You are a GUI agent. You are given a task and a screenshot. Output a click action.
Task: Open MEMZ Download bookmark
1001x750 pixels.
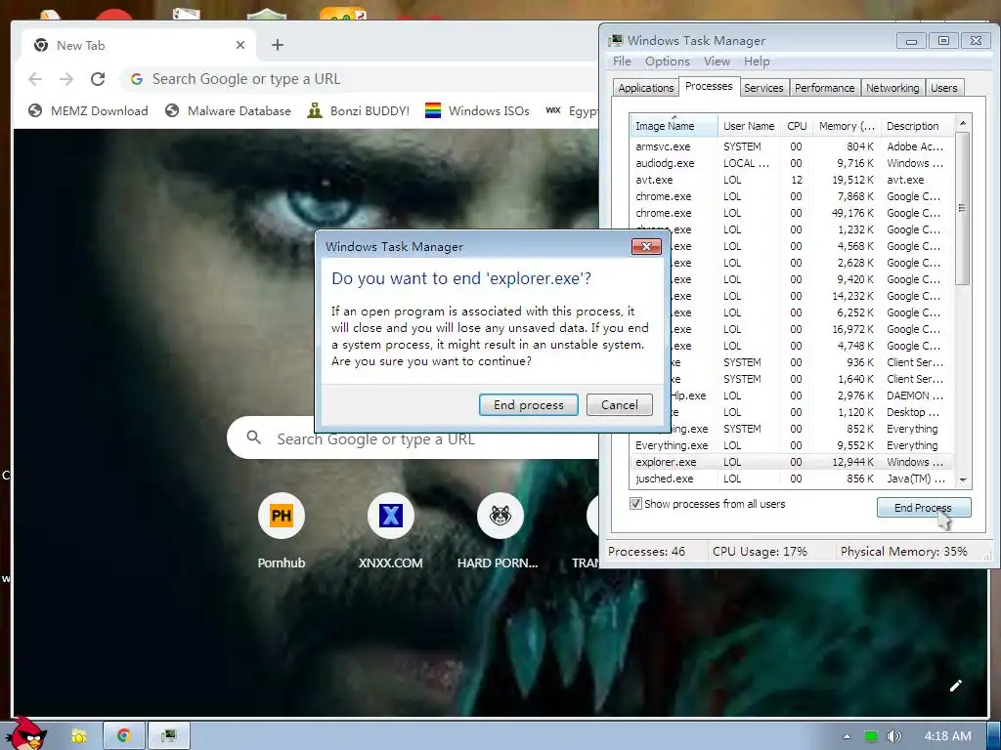click(x=88, y=111)
